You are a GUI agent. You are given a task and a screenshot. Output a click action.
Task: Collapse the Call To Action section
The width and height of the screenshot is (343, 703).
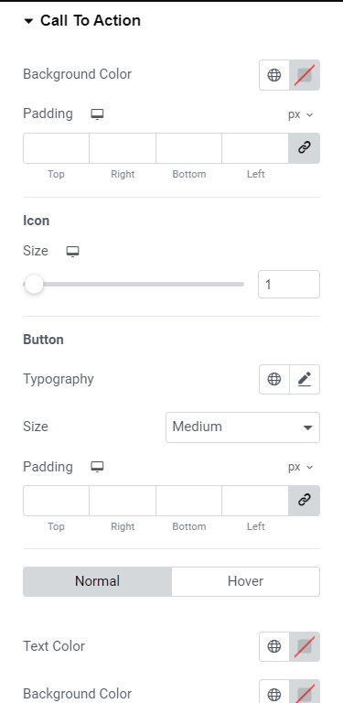[x=82, y=21]
